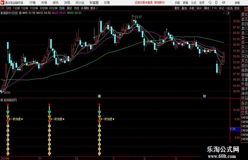The width and height of the screenshot is (248, 160).
Task: Click the 返回 back button
Action: 237,8
